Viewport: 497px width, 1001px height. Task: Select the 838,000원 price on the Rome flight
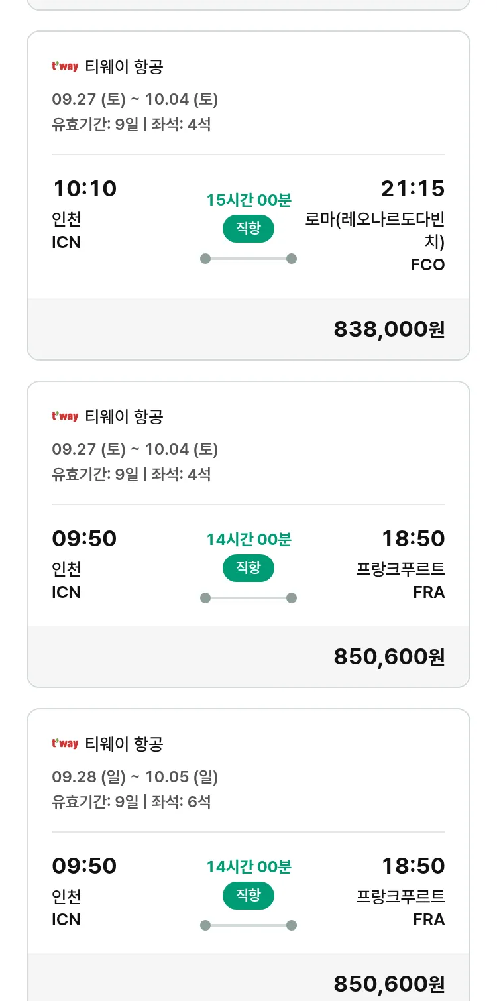(389, 329)
